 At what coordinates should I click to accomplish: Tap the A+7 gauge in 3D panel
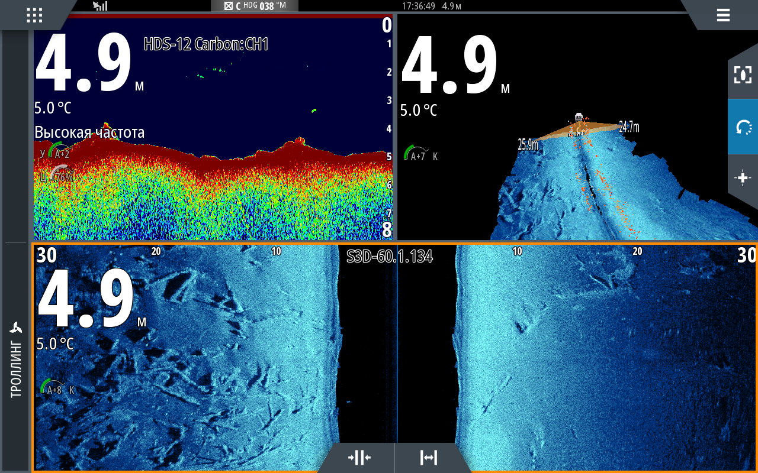pos(417,155)
